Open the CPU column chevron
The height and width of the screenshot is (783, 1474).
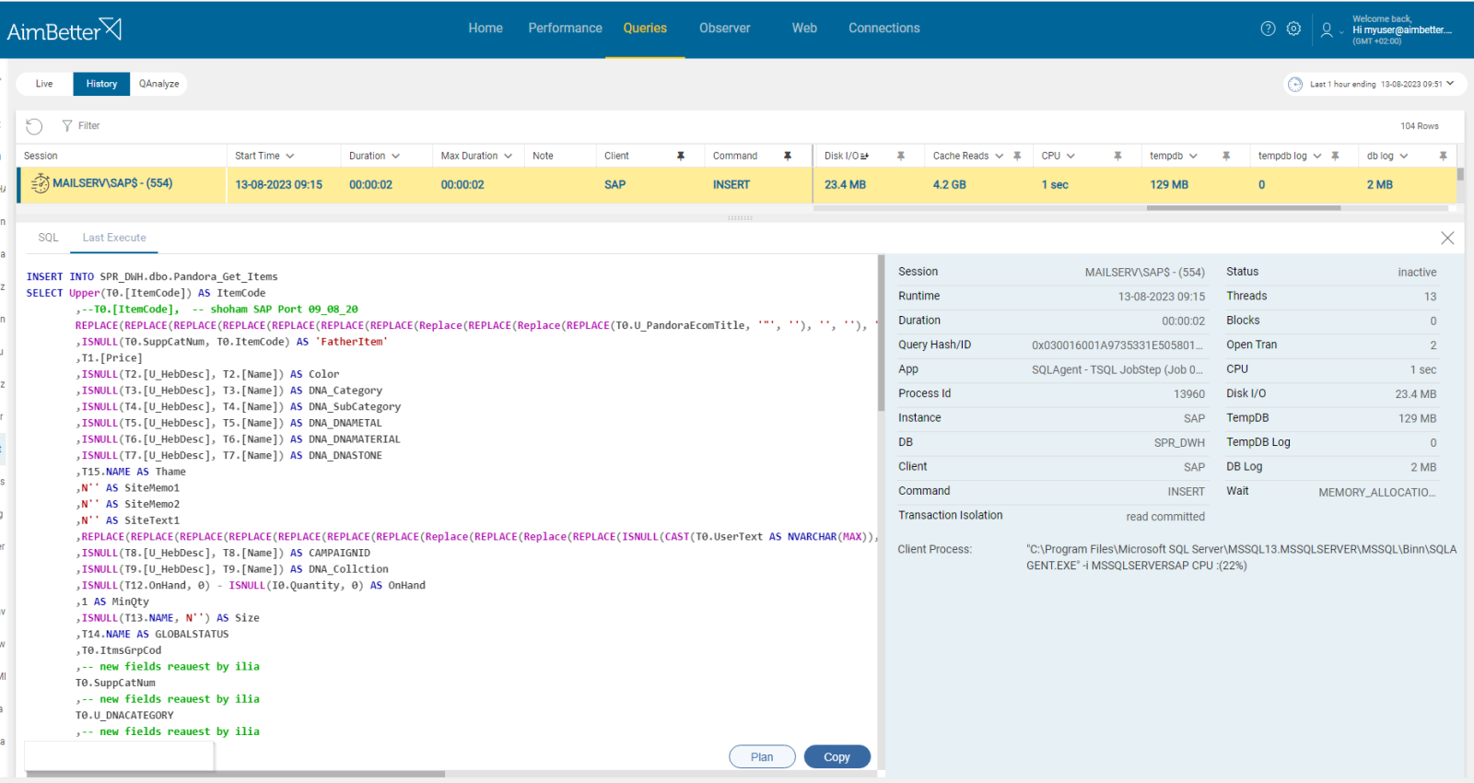pos(1070,156)
